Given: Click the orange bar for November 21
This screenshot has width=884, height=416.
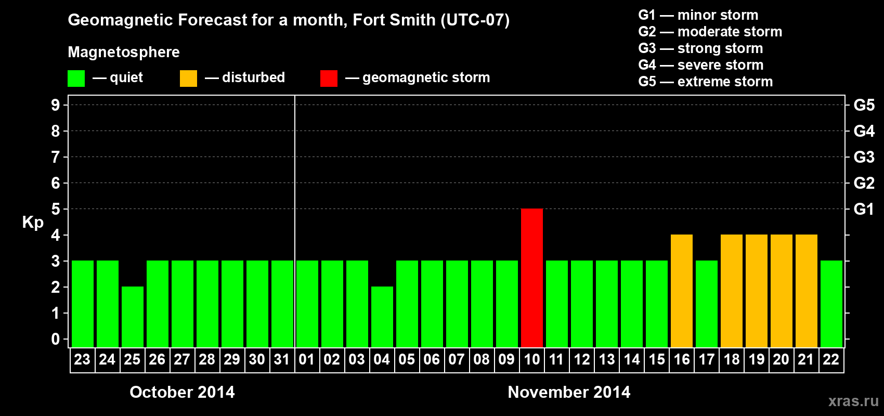Looking at the screenshot, I should [807, 291].
